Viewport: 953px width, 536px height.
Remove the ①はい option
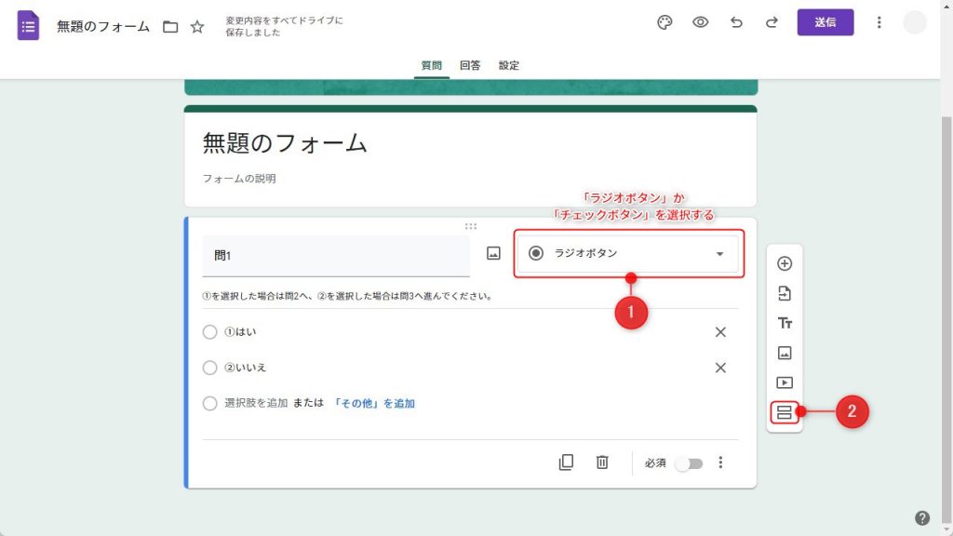tap(720, 332)
